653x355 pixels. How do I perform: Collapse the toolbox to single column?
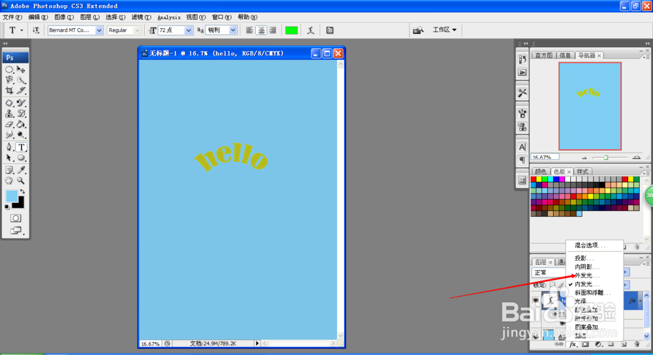pos(5,43)
